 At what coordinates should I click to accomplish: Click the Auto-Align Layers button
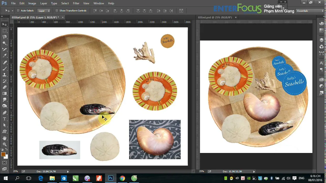tap(181, 11)
